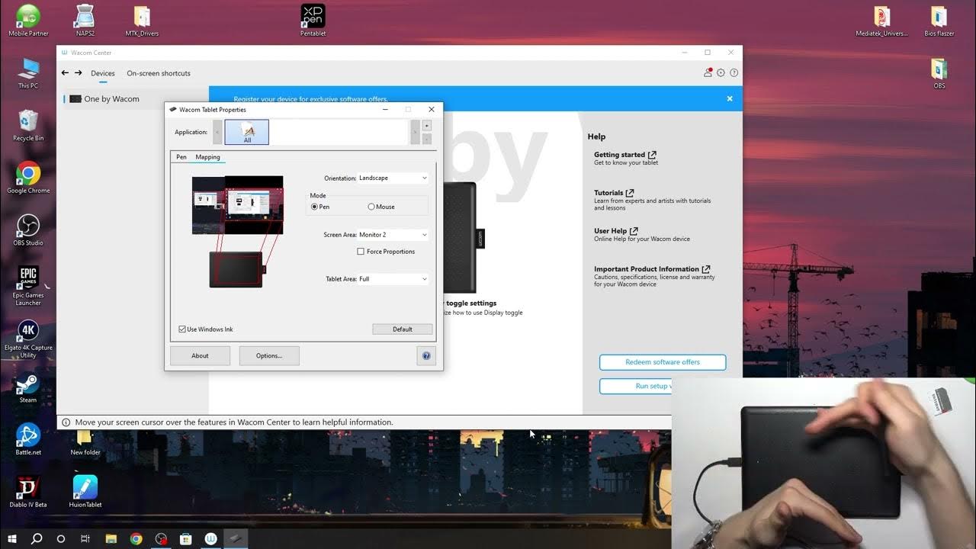Open Mobile Partner desktop icon
Viewport: 976px width, 549px height.
click(28, 20)
